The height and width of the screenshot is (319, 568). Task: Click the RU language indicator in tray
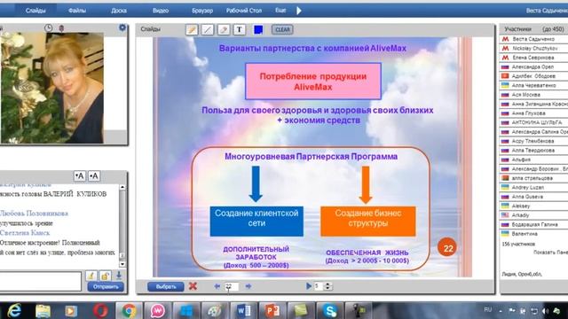coord(488,309)
